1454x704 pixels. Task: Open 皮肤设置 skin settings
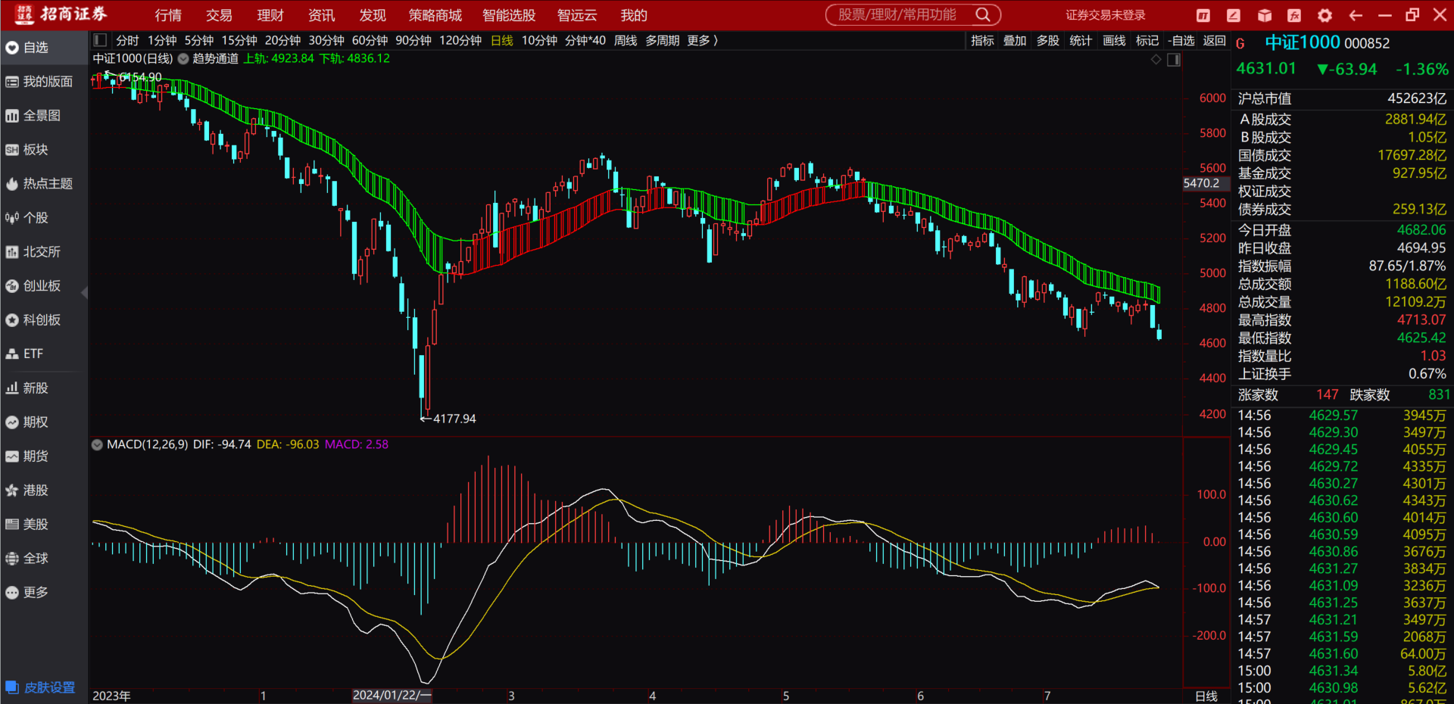point(41,687)
